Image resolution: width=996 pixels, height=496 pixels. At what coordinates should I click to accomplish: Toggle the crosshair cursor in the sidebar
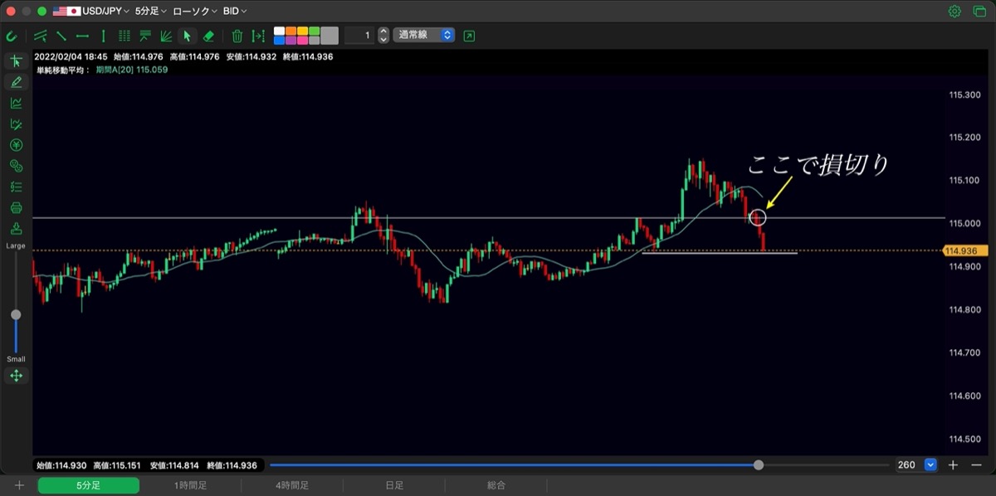[x=16, y=61]
